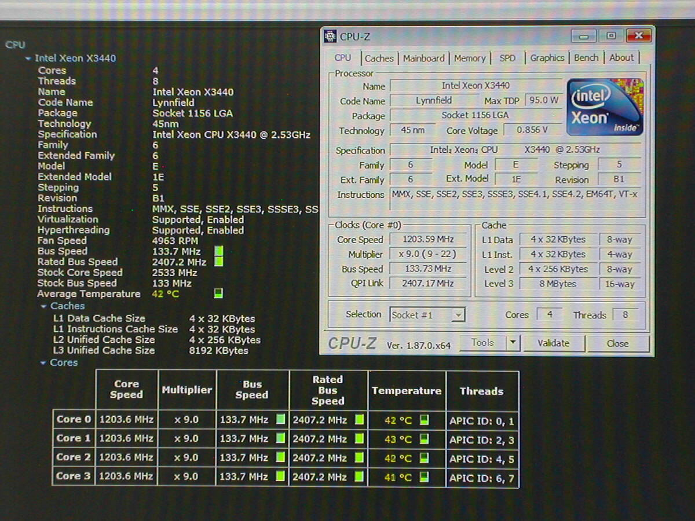Image resolution: width=695 pixels, height=521 pixels.
Task: Collapse the Caches section
Action: [43, 306]
